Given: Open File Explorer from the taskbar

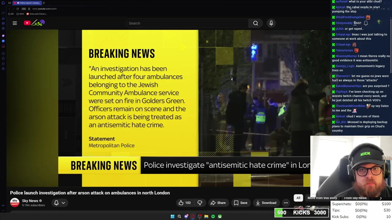Looking at the screenshot, I should (206, 216).
